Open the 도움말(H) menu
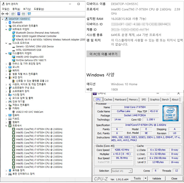 tap(39, 9)
